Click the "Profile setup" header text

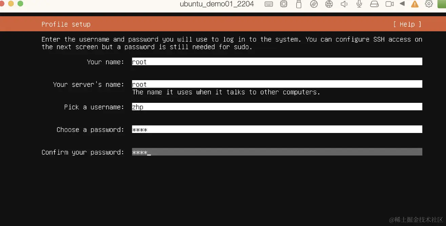[x=66, y=24]
